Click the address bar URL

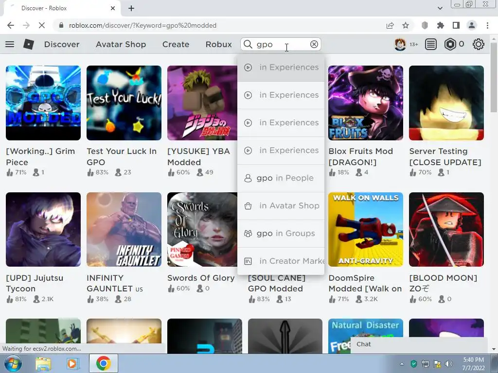pyautogui.click(x=142, y=25)
